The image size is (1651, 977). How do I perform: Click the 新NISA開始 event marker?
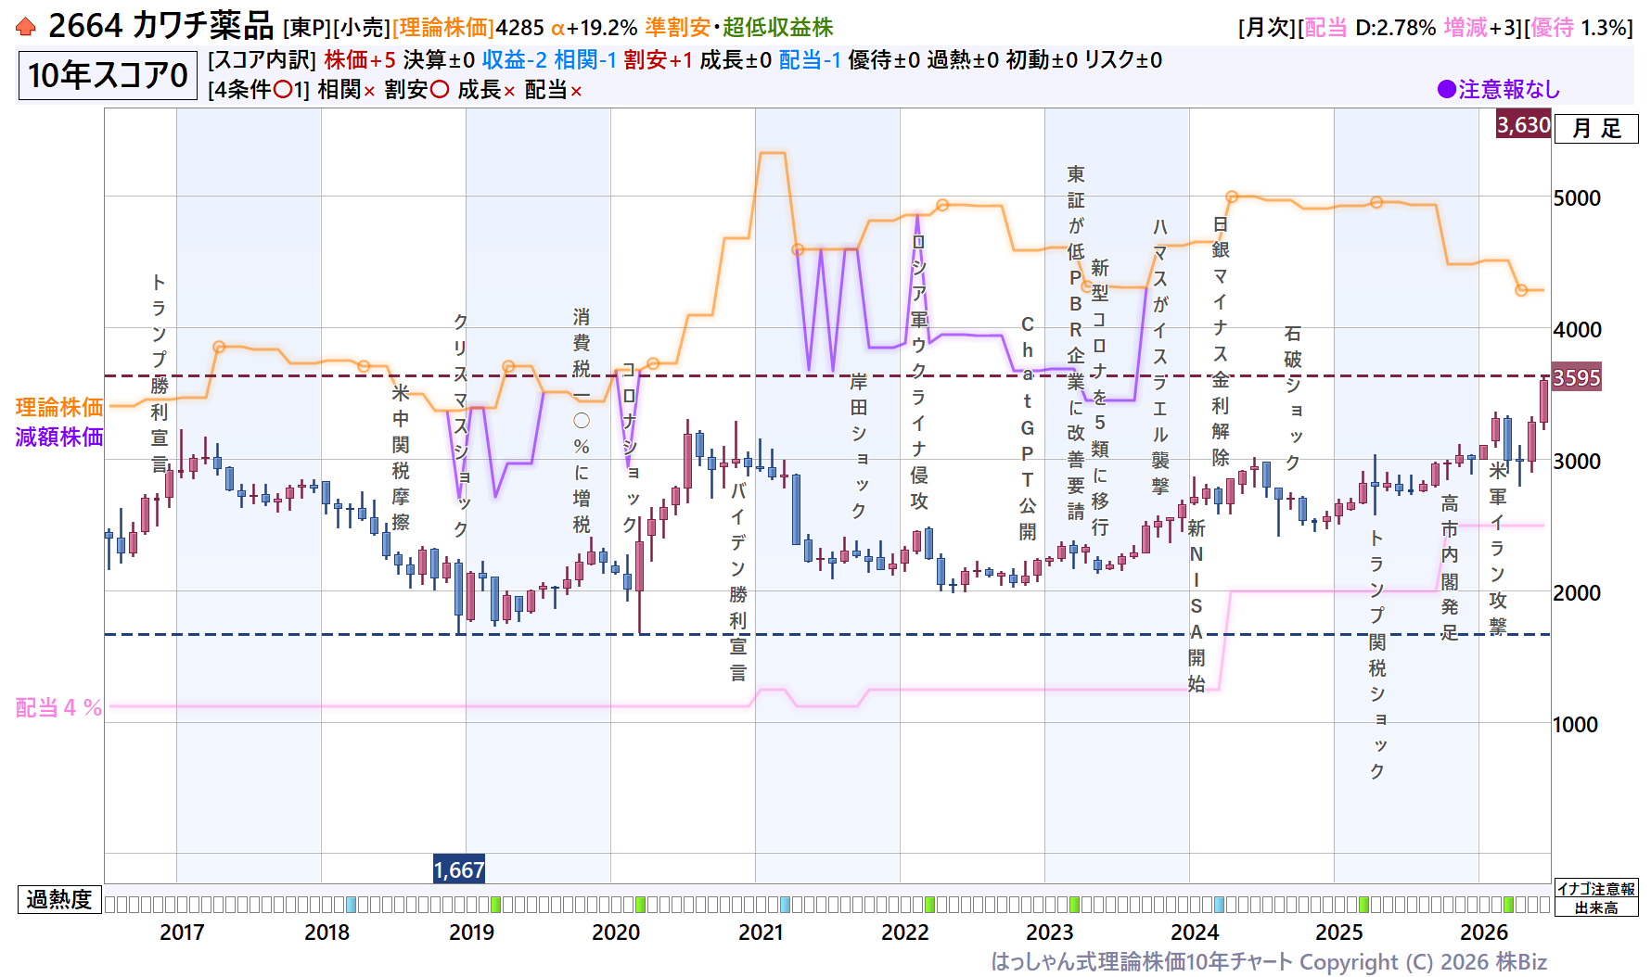pyautogui.click(x=1197, y=606)
